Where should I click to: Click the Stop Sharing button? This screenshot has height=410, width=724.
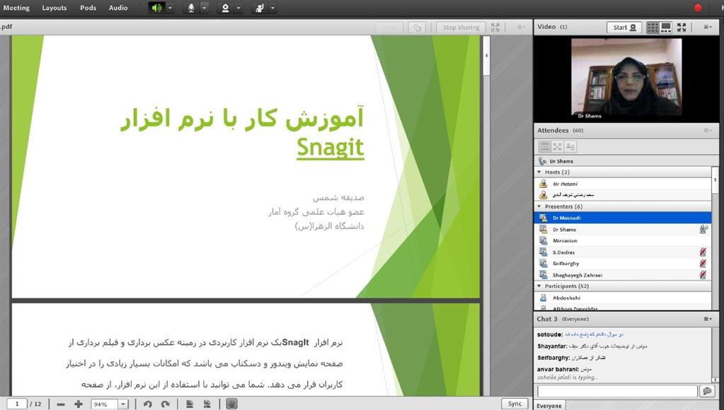(461, 27)
